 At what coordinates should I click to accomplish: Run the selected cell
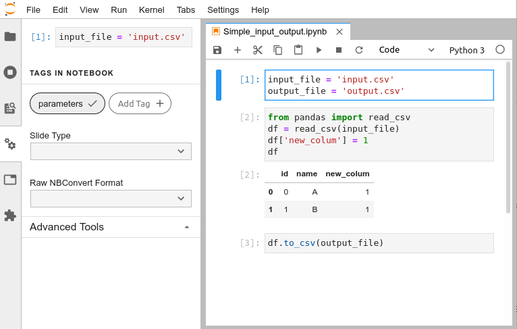point(319,50)
